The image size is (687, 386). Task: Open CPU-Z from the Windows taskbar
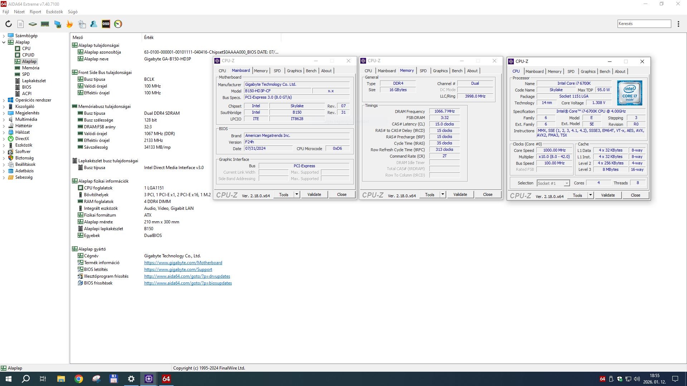(x=149, y=379)
